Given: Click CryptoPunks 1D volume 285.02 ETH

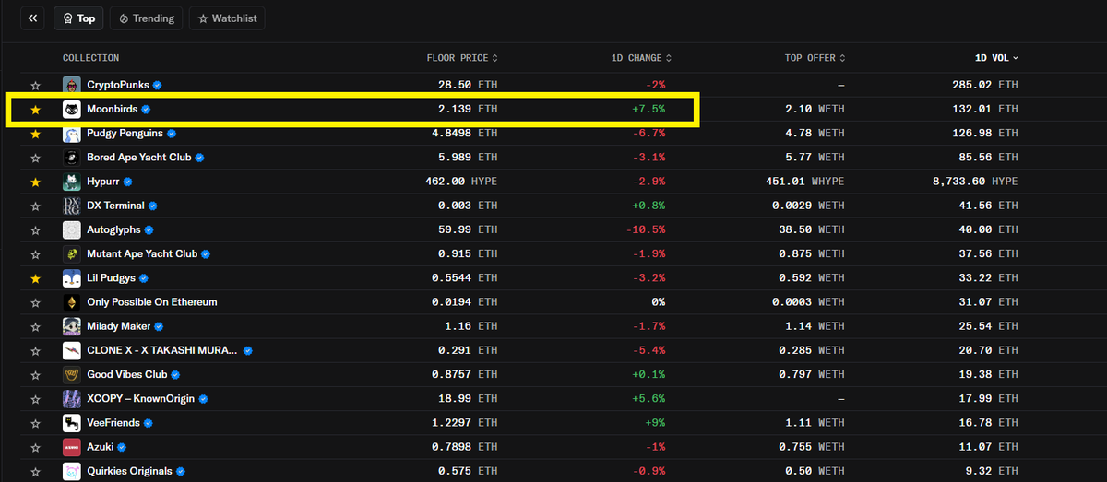Looking at the screenshot, I should tap(985, 85).
